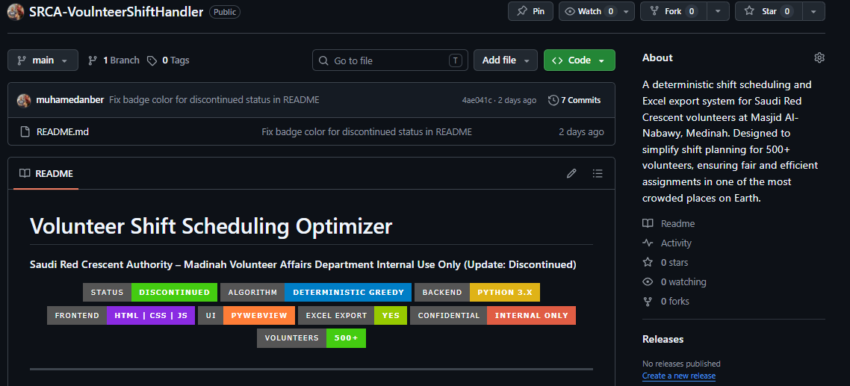Screen dimensions: 850x386
Task: Click the book icon beside Readme link
Action: (648, 223)
